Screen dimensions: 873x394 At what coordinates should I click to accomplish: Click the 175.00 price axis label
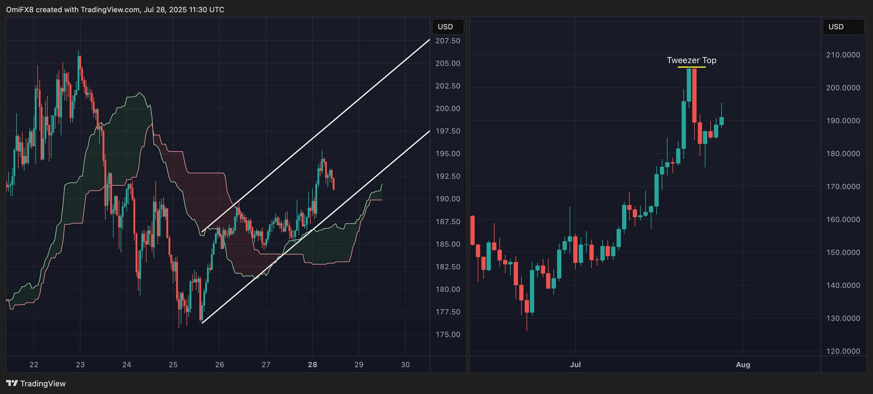(448, 335)
